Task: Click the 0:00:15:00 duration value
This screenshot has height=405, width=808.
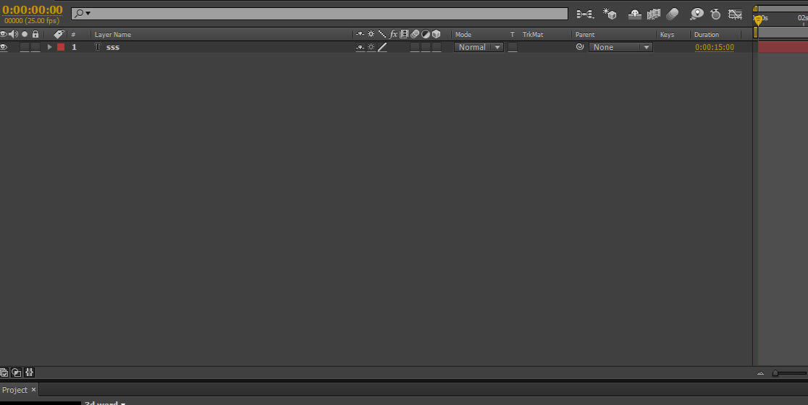Action: [x=714, y=47]
